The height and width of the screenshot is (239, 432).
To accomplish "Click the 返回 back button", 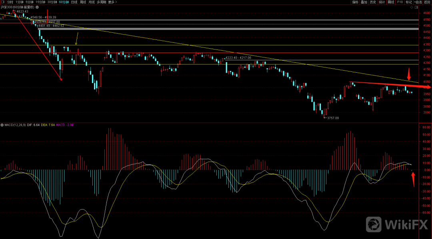I will [427, 2].
